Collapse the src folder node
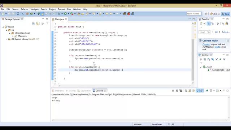Image resolution: width=231 pixels, height=130 pixels. 6,30
